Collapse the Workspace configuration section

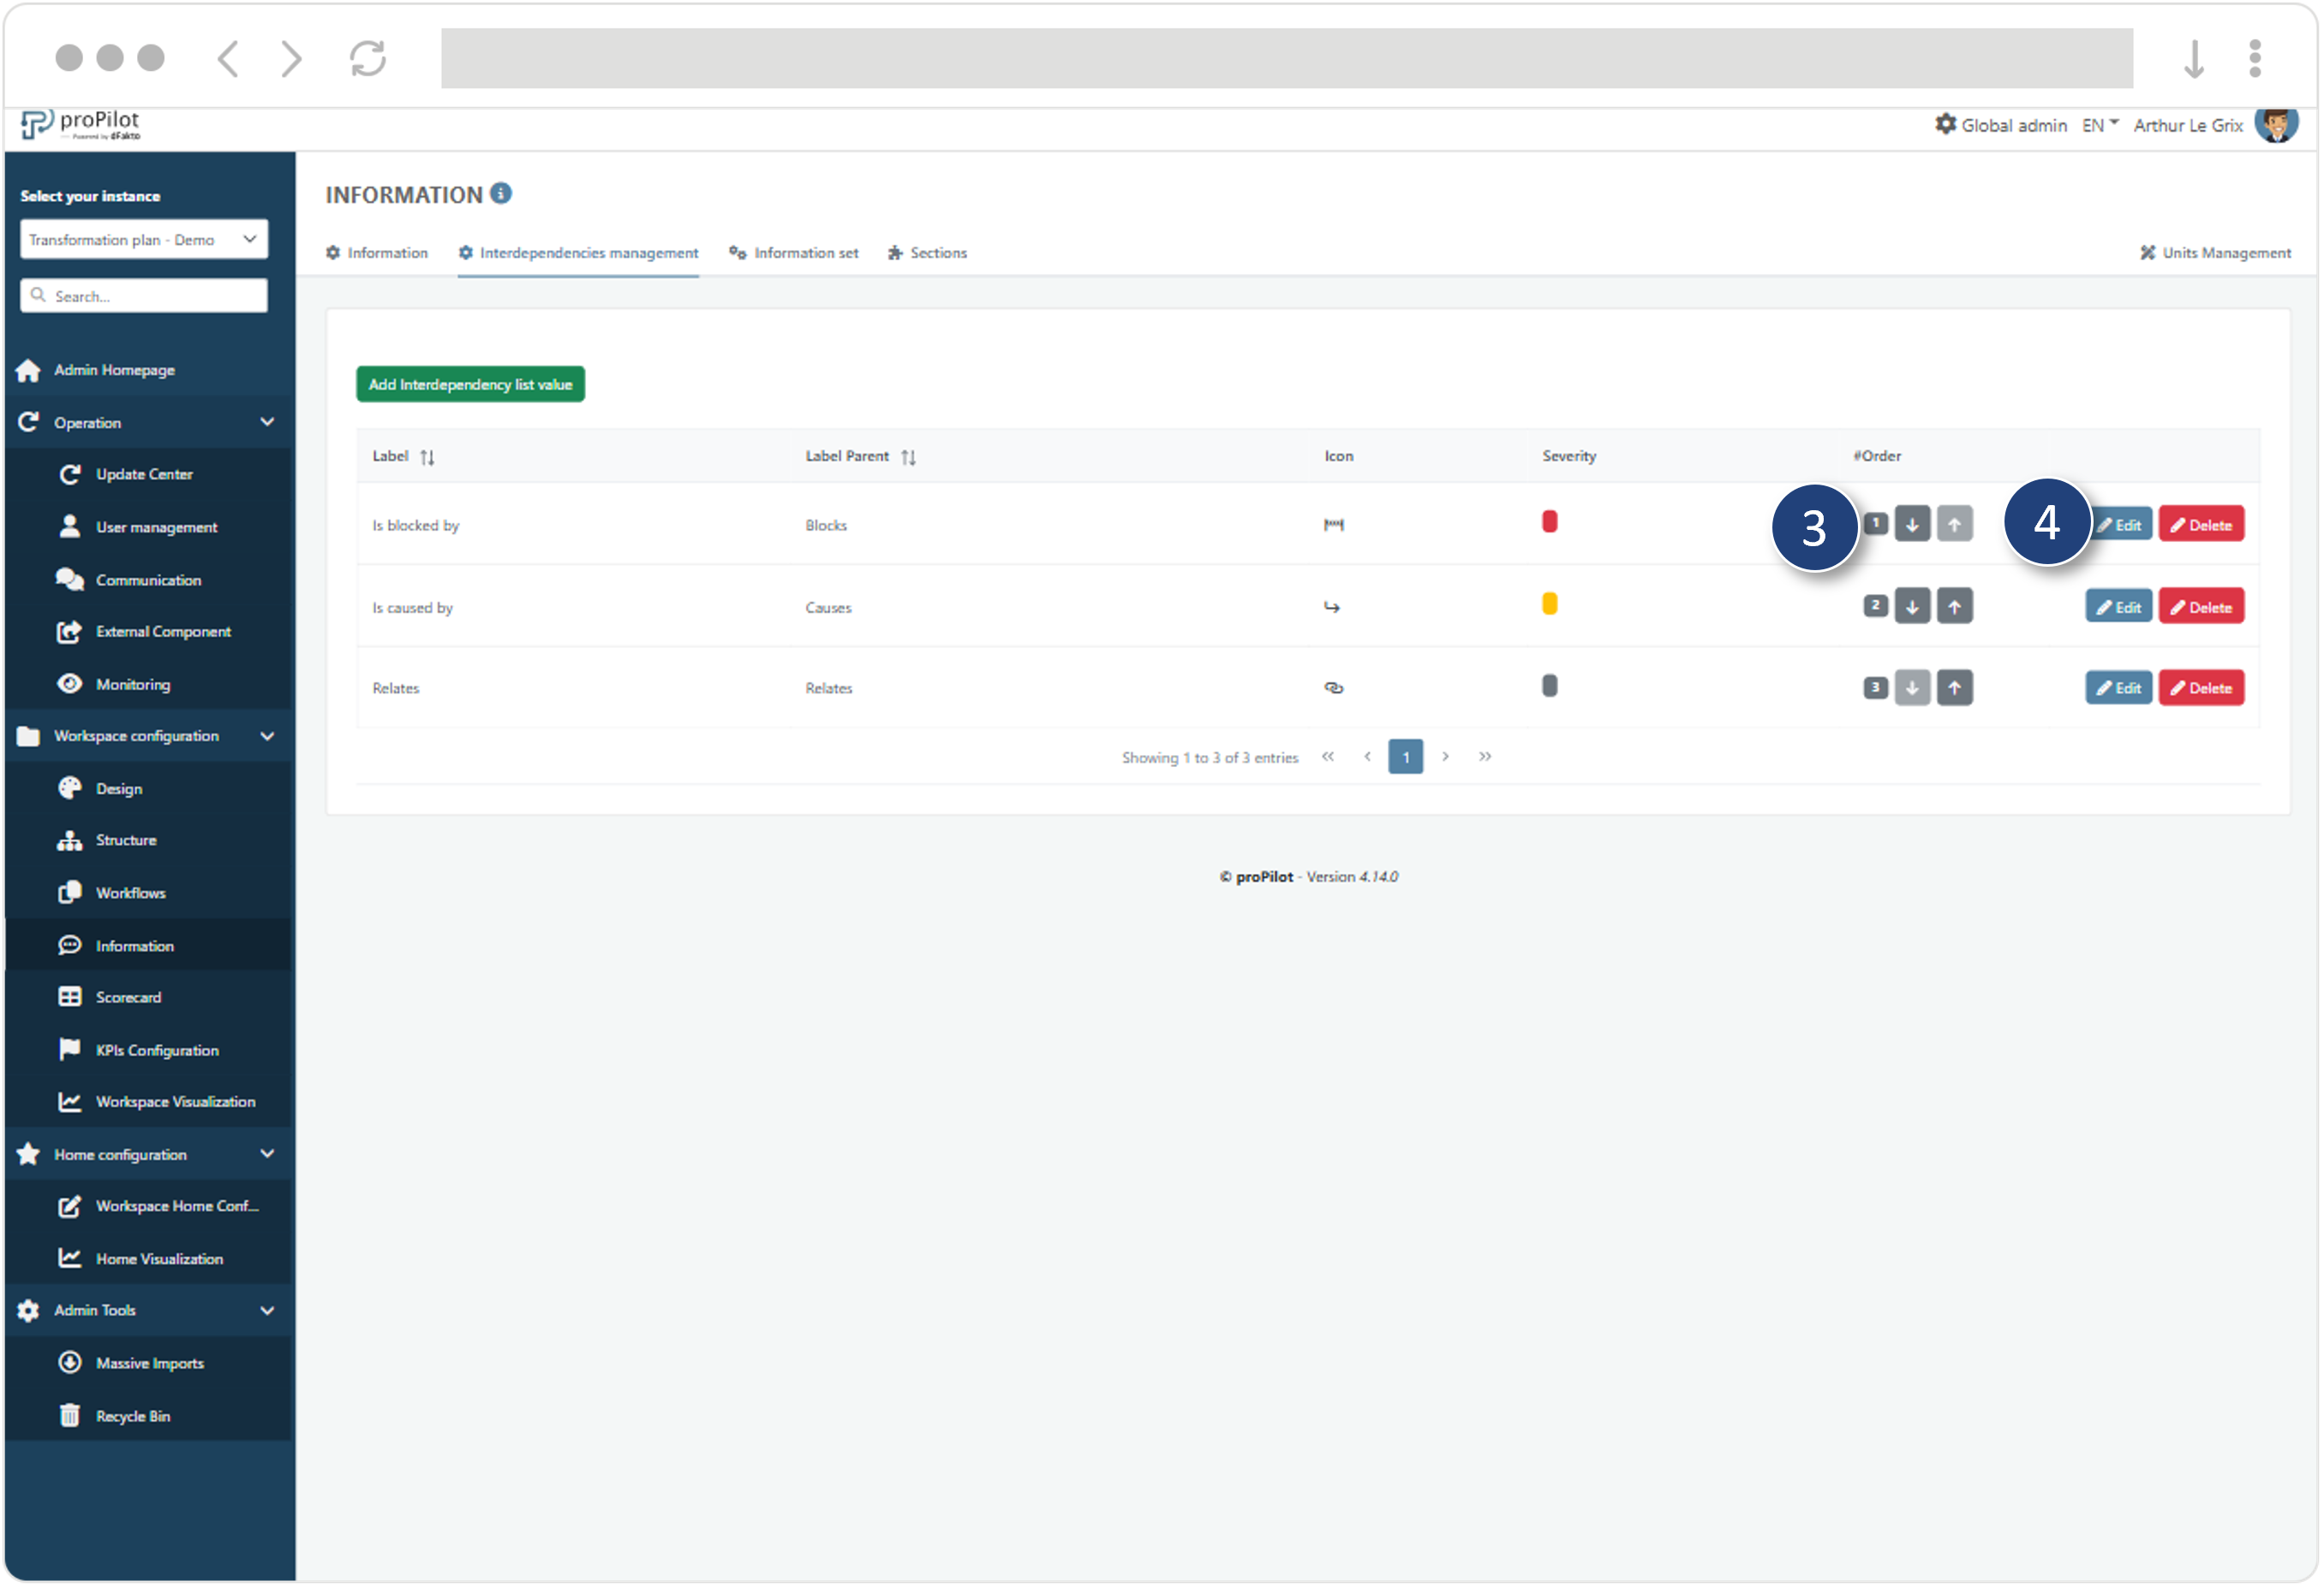pos(267,736)
